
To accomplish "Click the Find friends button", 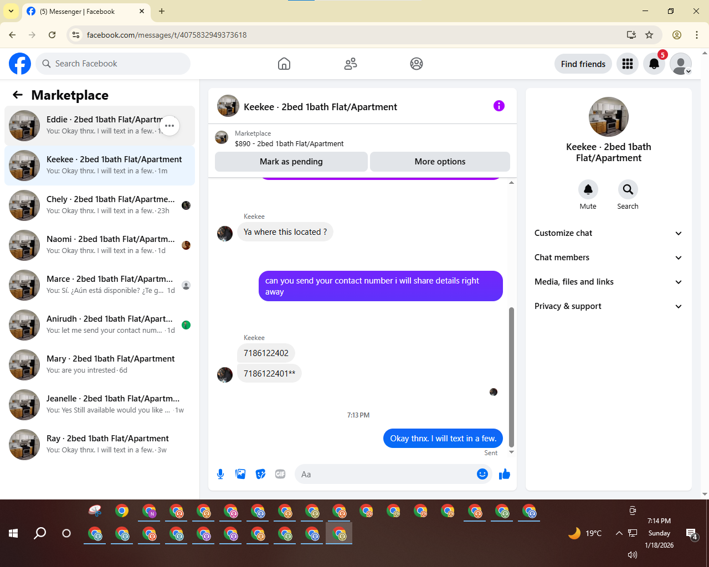I will [583, 64].
